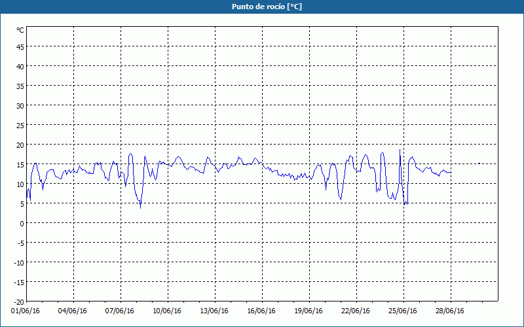Click the y-axis value -15

[19, 283]
